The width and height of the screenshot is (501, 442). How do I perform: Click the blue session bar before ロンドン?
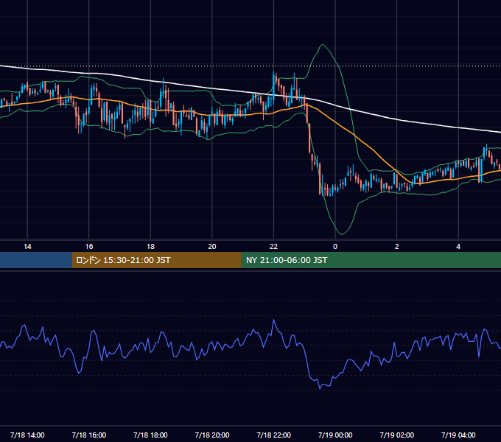tap(36, 260)
